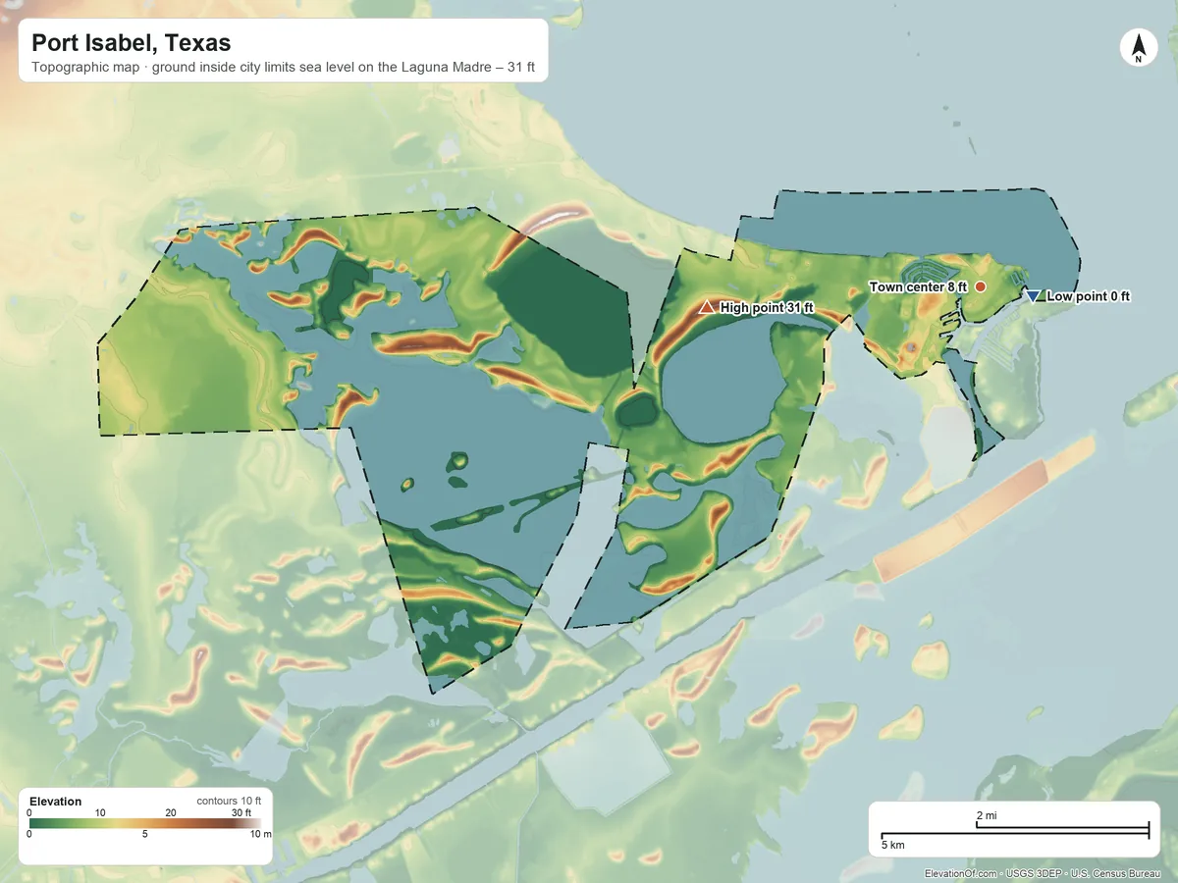Viewport: 1178px width, 883px height.
Task: Click the '10 m' legend tick label
Action: pos(258,834)
